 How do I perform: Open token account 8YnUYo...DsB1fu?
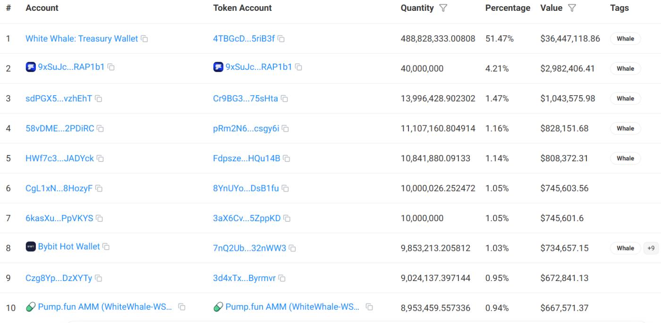coord(246,188)
